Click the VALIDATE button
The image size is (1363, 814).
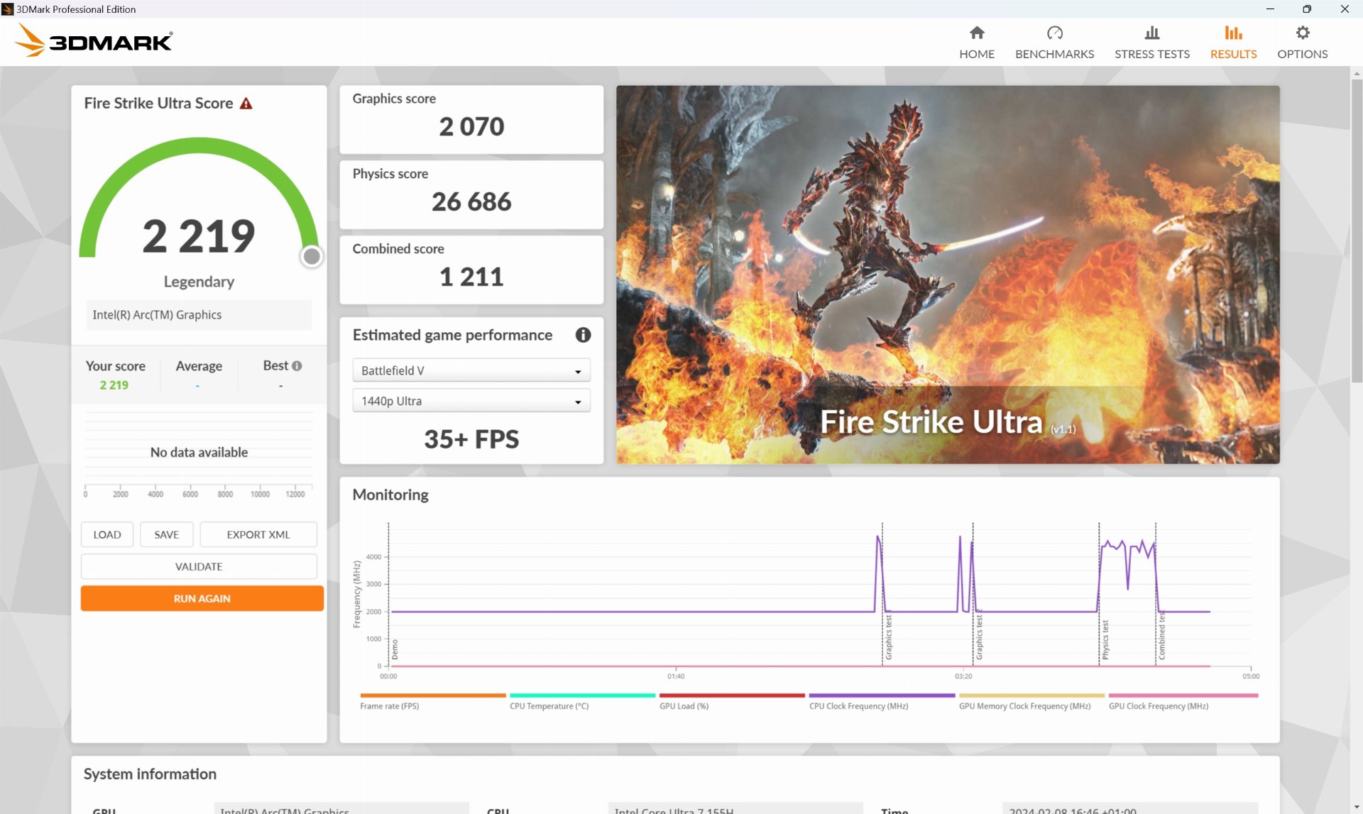(x=199, y=566)
